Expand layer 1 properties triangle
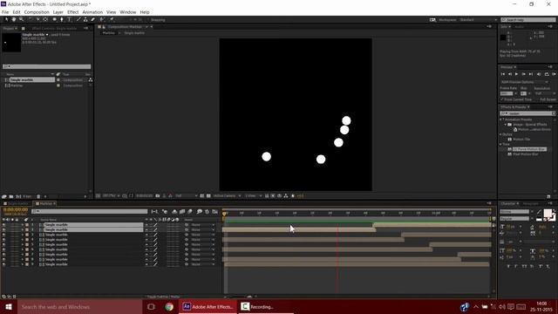The height and width of the screenshot is (314, 558). tap(23, 225)
